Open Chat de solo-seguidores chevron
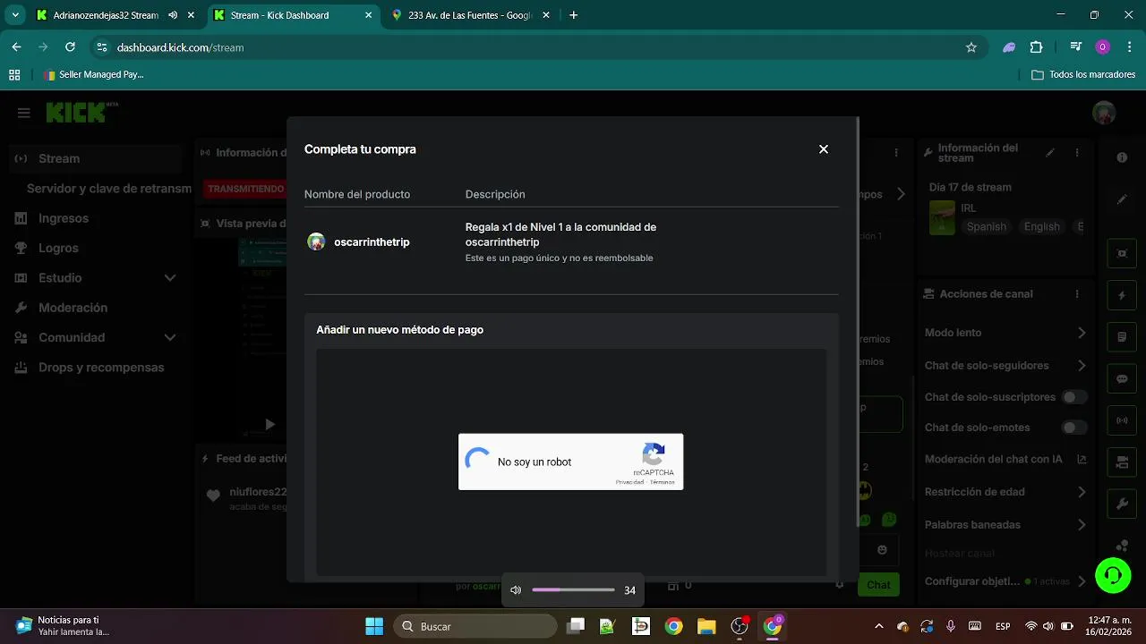 (x=1082, y=366)
